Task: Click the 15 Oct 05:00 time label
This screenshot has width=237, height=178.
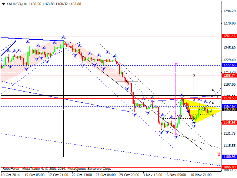Action: [34, 175]
